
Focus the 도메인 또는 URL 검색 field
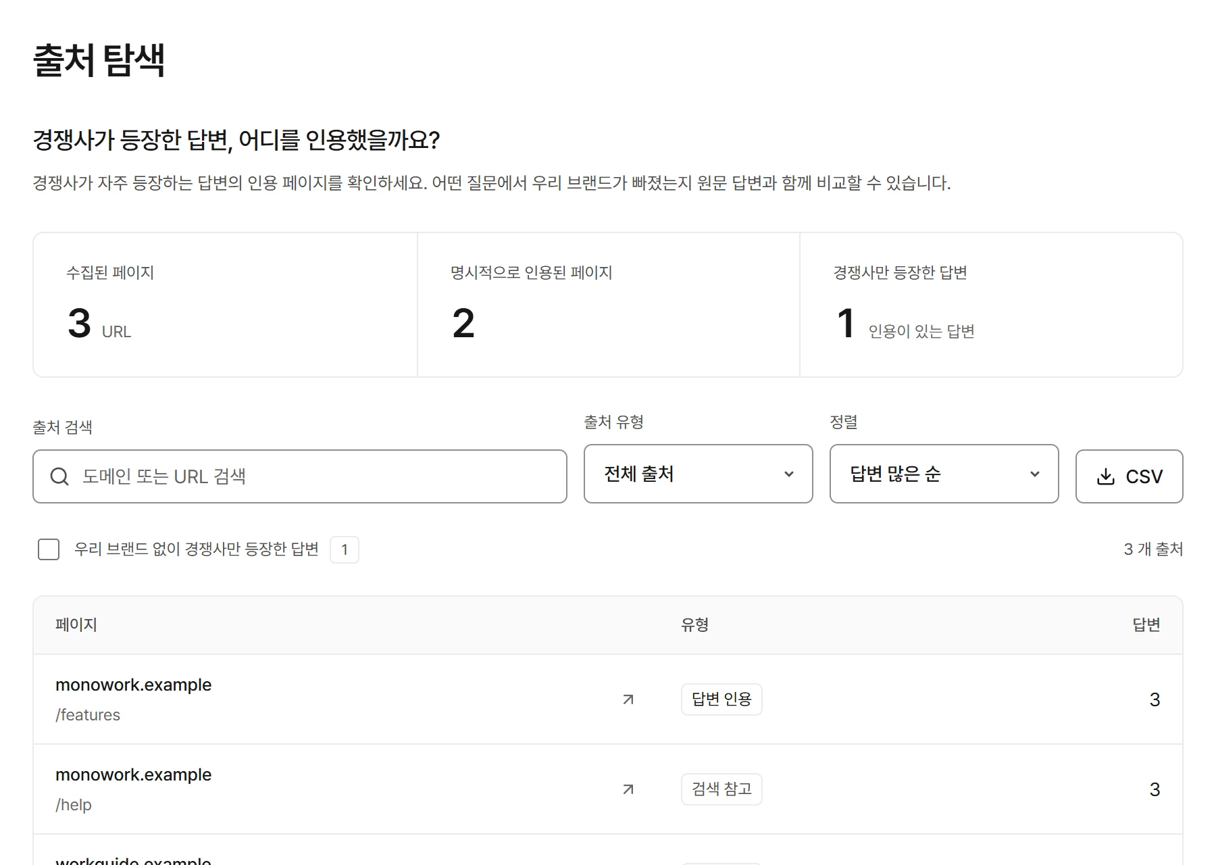point(300,476)
